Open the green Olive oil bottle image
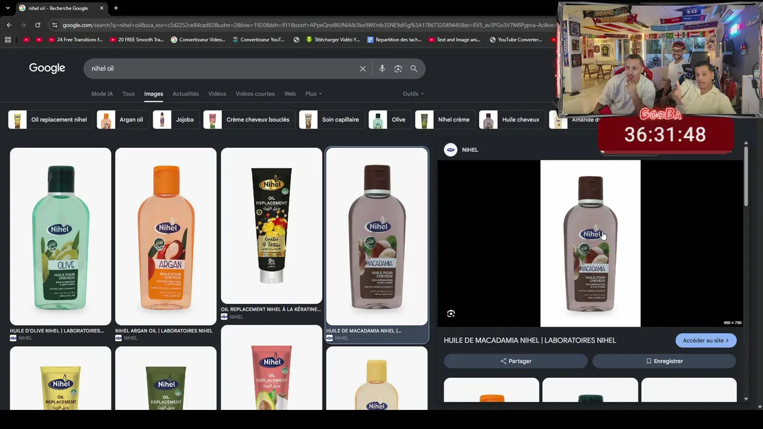The image size is (763, 429). click(60, 237)
